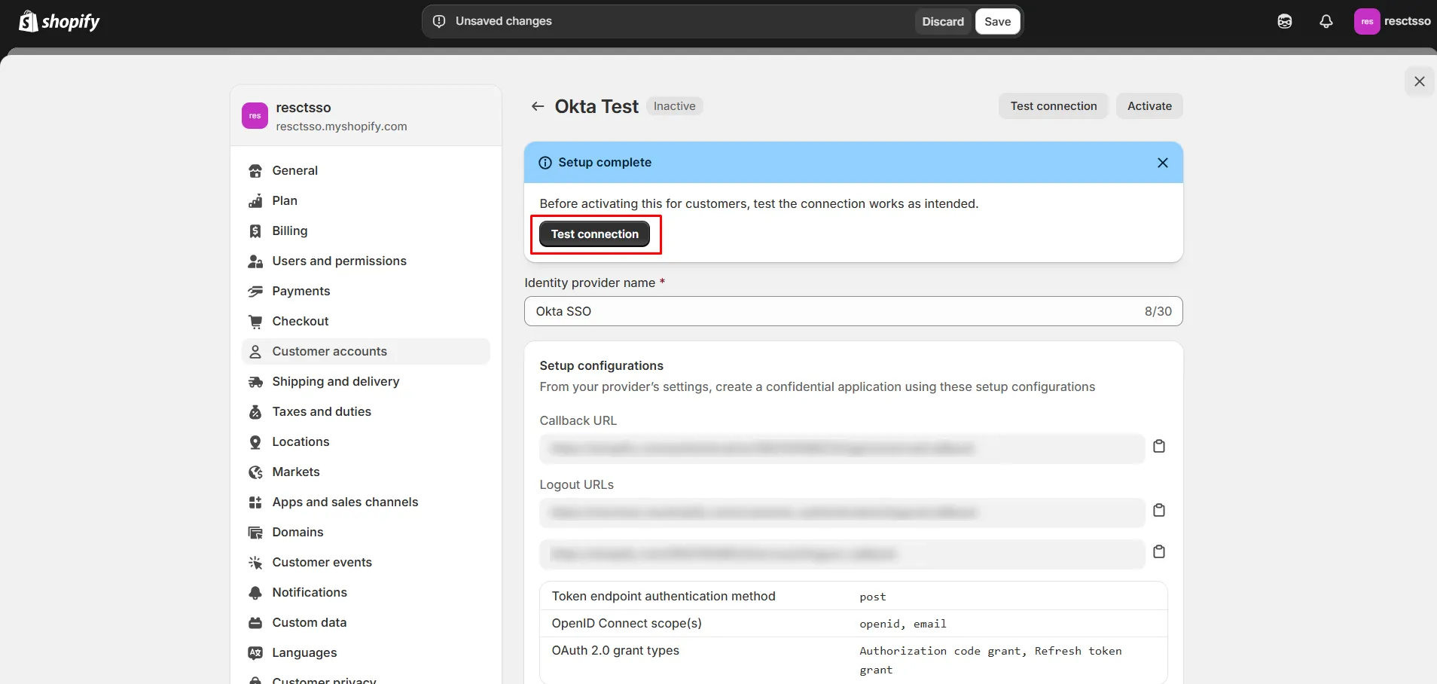Open the notifications bell icon

(1326, 21)
